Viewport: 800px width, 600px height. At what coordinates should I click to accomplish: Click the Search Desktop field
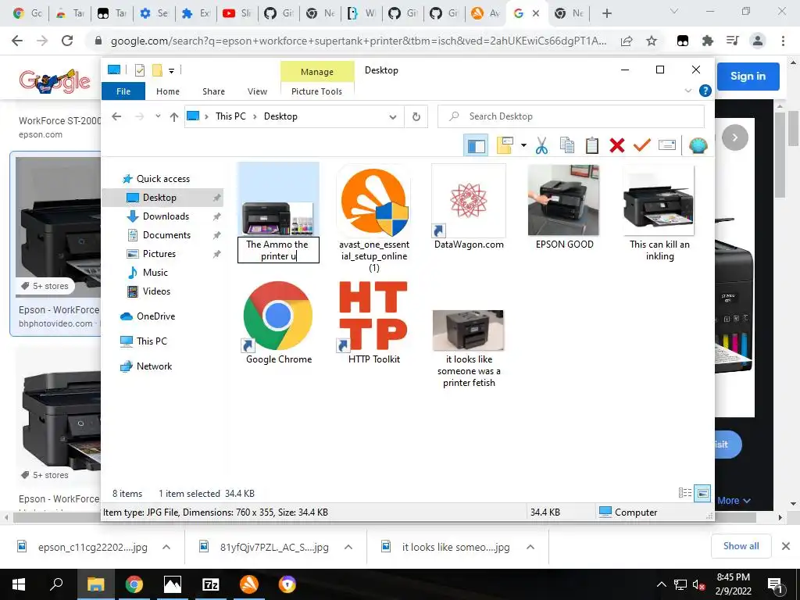(x=571, y=116)
